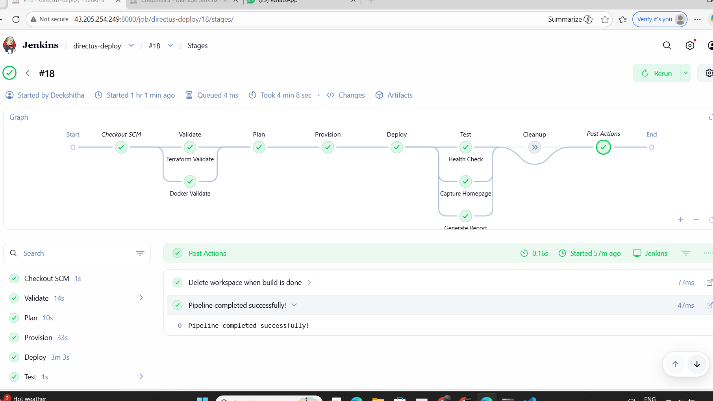713x401 pixels.
Task: Select the Deploy stage node in graph
Action: pos(396,147)
